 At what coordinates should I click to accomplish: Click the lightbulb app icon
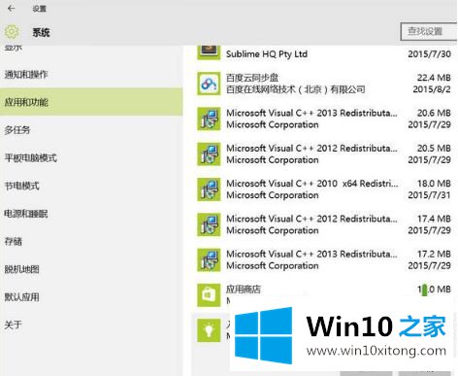[x=209, y=330]
